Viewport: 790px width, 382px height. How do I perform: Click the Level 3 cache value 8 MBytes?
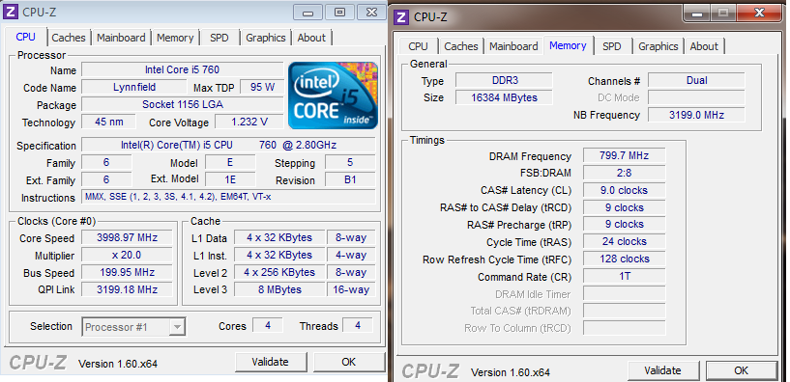tap(279, 290)
